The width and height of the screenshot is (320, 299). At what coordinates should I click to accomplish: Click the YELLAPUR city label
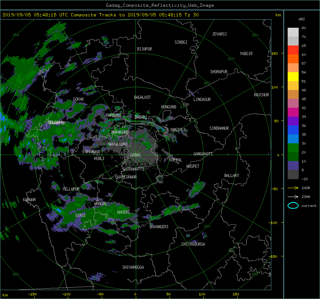click(71, 189)
